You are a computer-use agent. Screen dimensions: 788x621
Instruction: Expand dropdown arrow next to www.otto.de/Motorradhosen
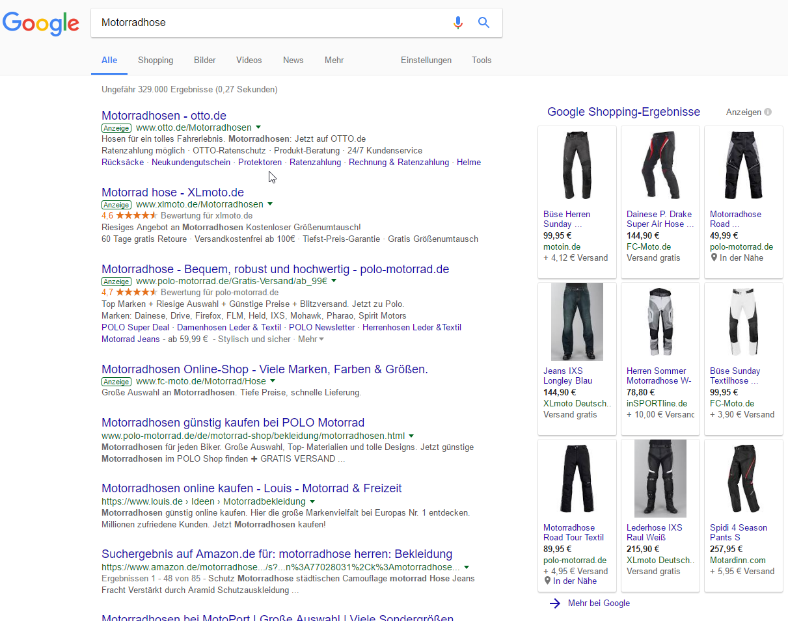pos(258,127)
